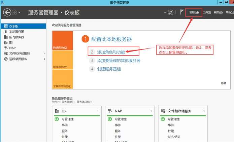
Task: Click the 仪表板 sidebar icon
Action: coord(6,26)
